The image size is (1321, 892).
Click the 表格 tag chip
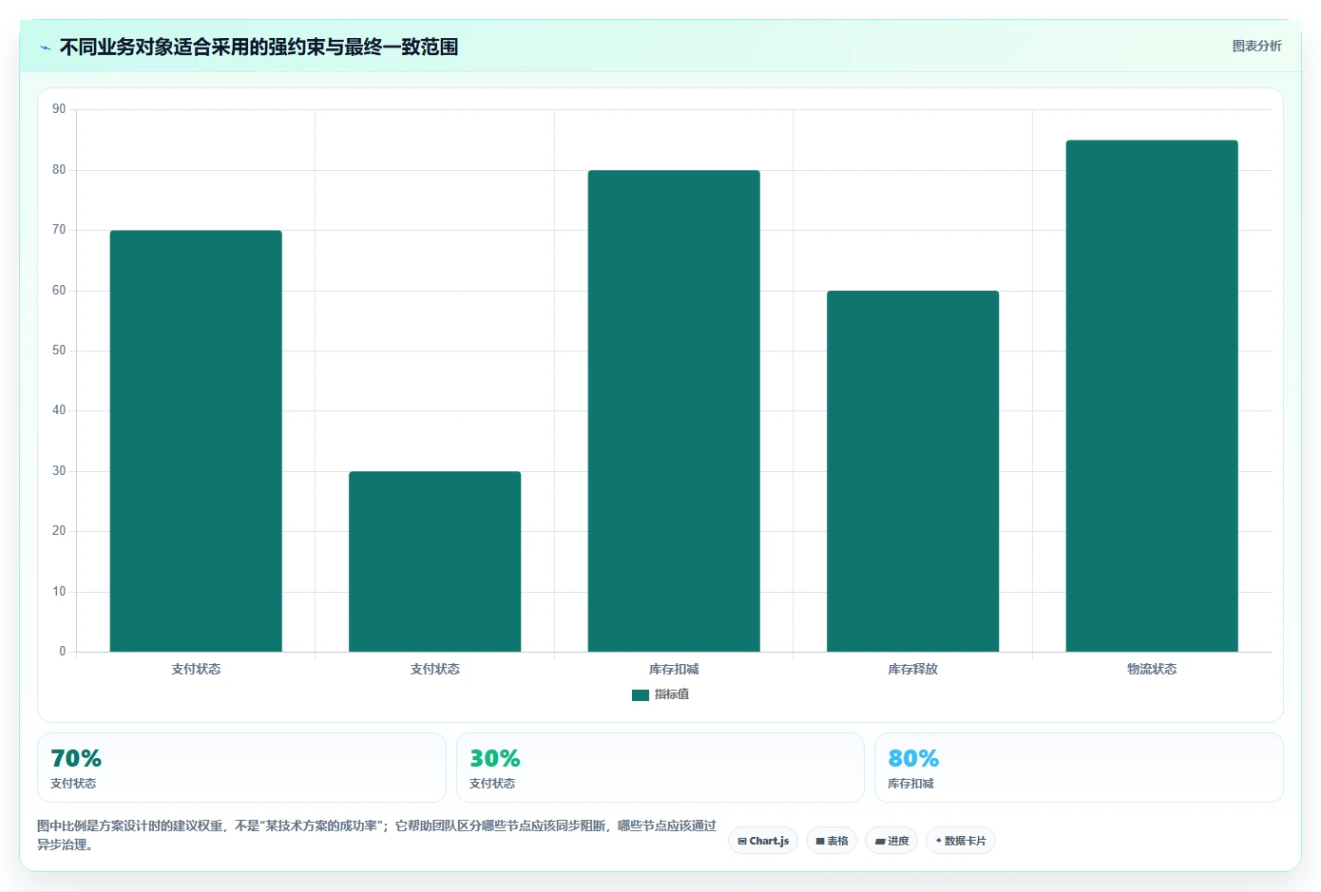click(832, 841)
